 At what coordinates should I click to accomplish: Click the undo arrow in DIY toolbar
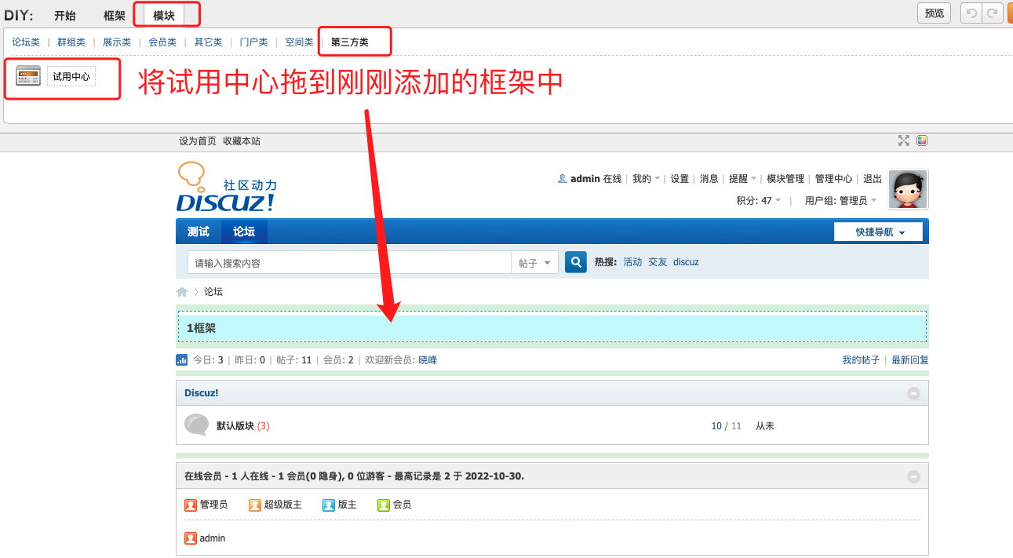pyautogui.click(x=971, y=13)
